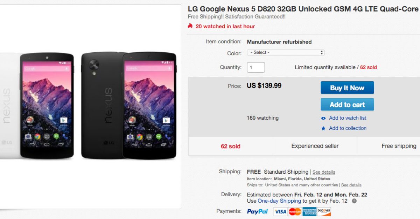Viewport: 420px width, 219px height.
Task: Click the flame icon beside watched count
Action: coord(190,26)
